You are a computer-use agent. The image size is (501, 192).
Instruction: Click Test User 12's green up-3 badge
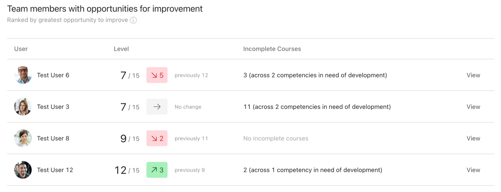pyautogui.click(x=157, y=170)
